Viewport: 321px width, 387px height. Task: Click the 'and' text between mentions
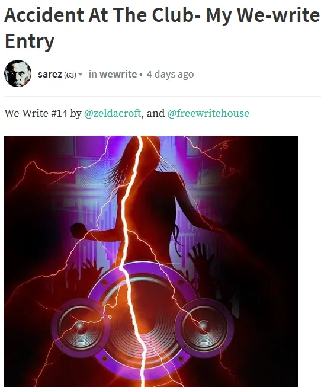point(155,113)
